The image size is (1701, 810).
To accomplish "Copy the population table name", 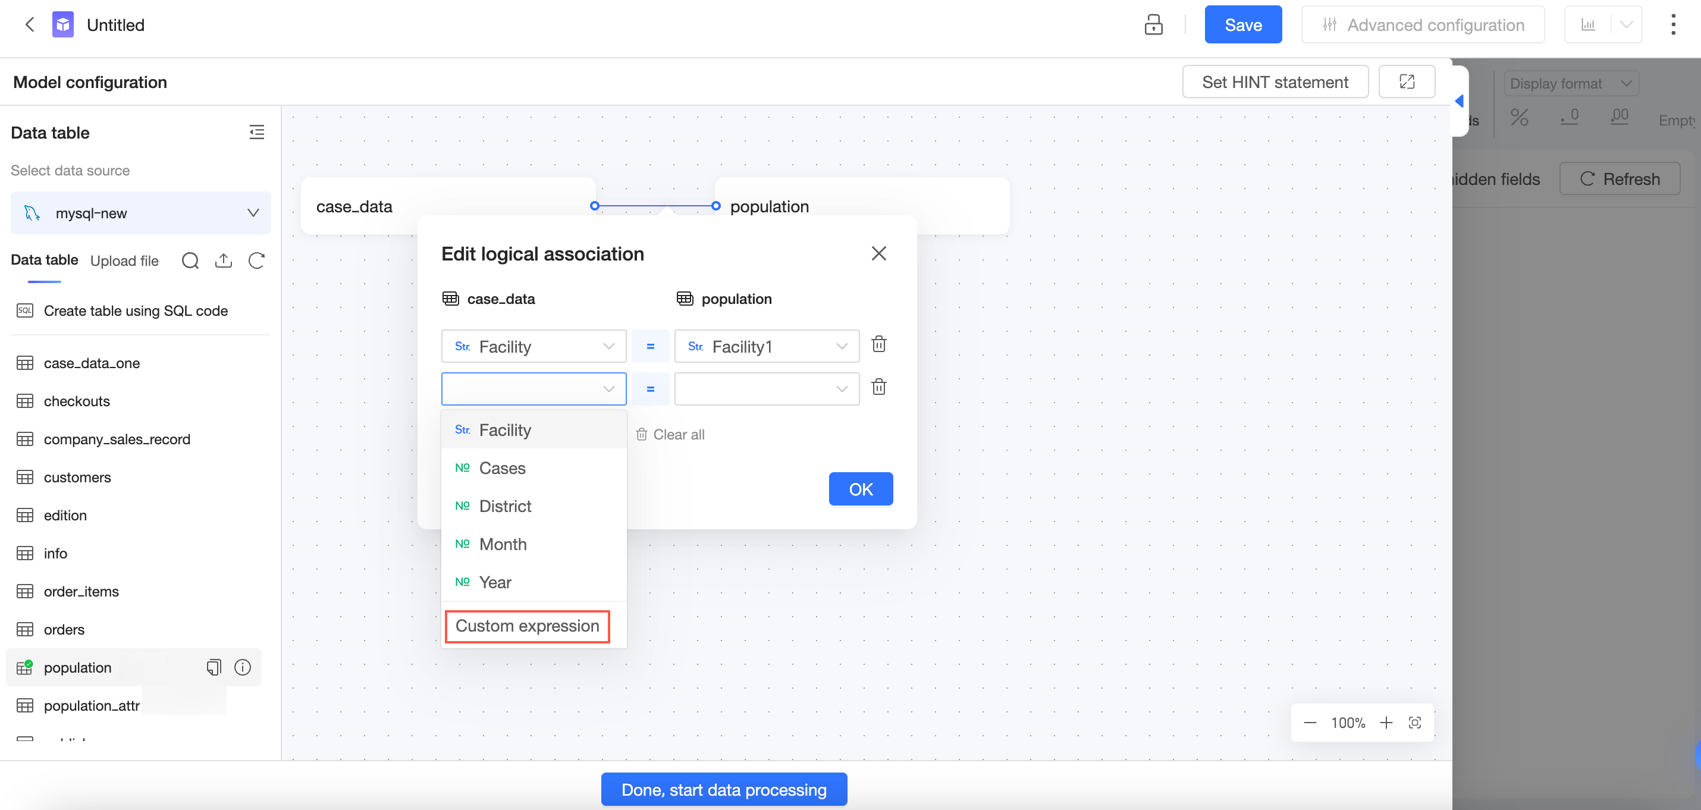I will click(x=214, y=667).
